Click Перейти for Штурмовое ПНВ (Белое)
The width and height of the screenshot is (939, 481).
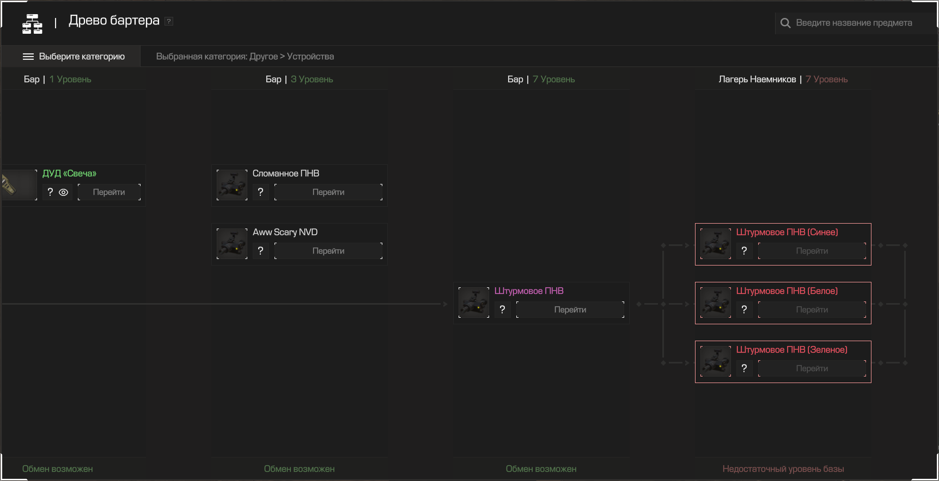click(x=812, y=310)
